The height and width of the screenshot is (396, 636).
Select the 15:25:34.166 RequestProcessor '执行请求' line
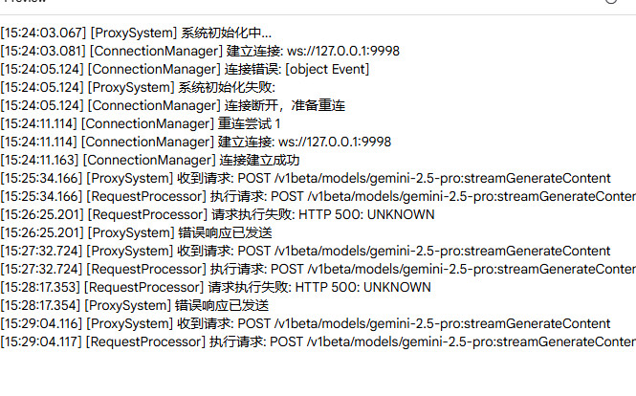point(316,196)
